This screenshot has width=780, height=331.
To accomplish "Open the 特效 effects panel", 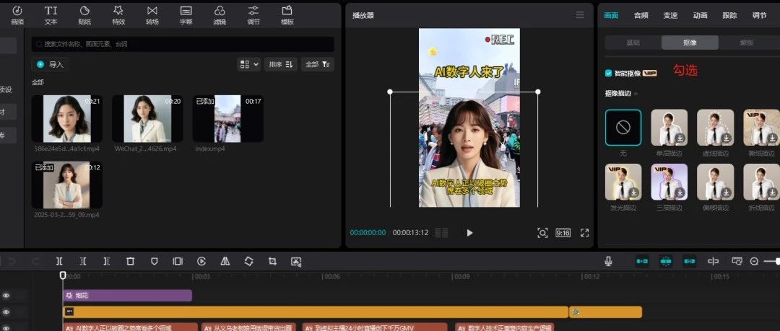I will [x=118, y=14].
